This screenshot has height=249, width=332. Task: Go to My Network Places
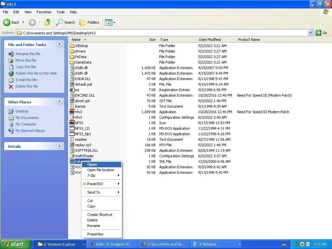click(x=30, y=131)
